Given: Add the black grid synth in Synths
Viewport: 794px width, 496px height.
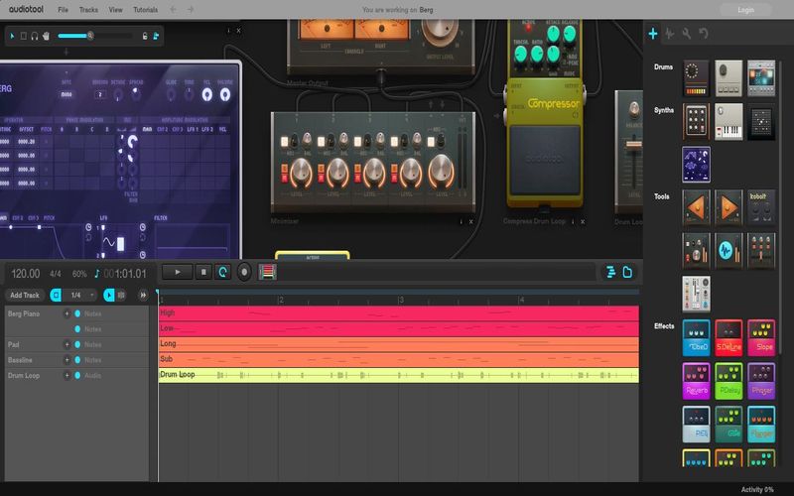Looking at the screenshot, I should tap(761, 121).
